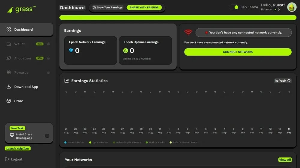Viewport: 300px width, 168px height.
Task: Click Launch Help Tour
Action: 18,148
